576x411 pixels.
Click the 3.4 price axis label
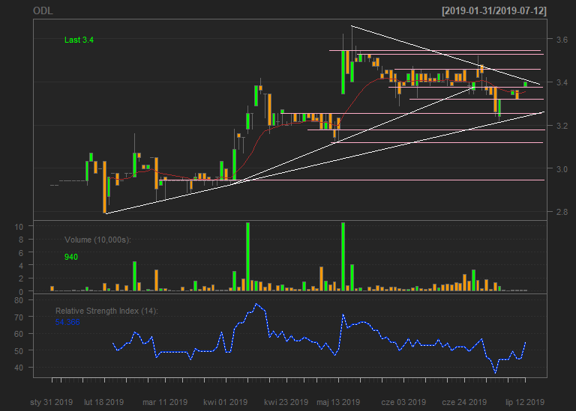coord(562,82)
